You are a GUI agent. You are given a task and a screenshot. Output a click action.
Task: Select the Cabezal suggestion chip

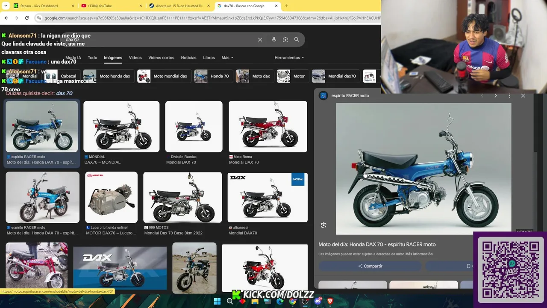[x=62, y=76]
